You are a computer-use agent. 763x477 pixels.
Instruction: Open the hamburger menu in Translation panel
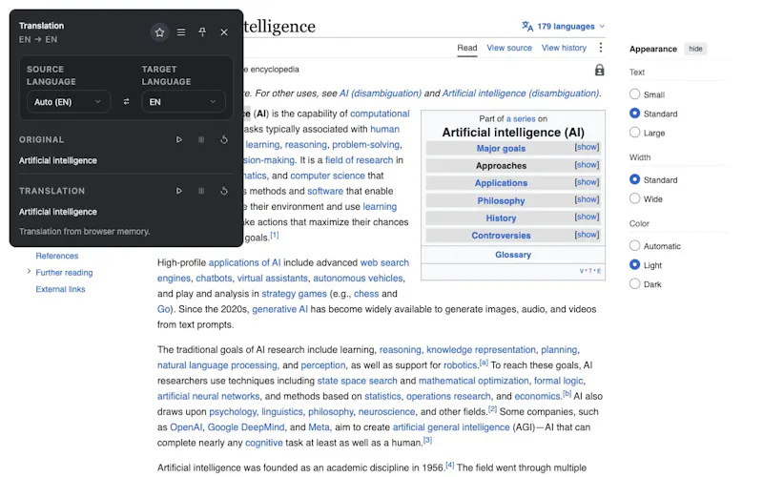181,32
